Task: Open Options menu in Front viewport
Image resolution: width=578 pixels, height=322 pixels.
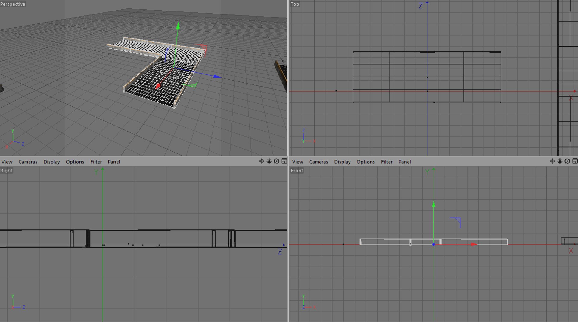Action: (366, 162)
